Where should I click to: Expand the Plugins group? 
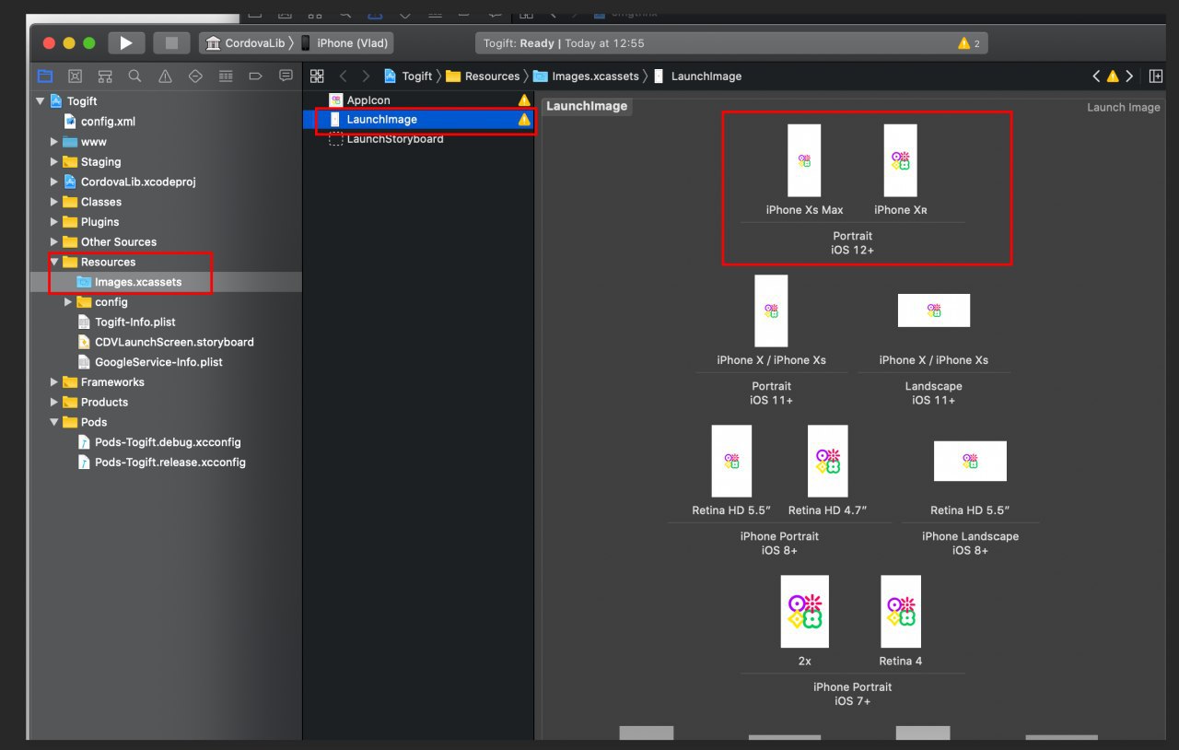54,222
